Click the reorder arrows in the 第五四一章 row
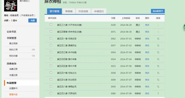This screenshot has width=185, height=98. 158,39
